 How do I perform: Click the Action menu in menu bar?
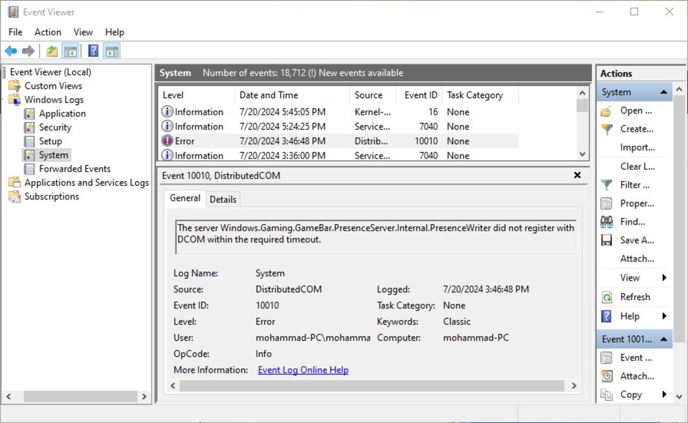47,32
